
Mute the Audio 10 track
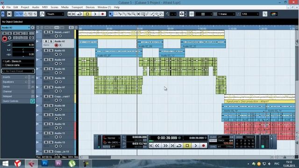(x=46, y=124)
